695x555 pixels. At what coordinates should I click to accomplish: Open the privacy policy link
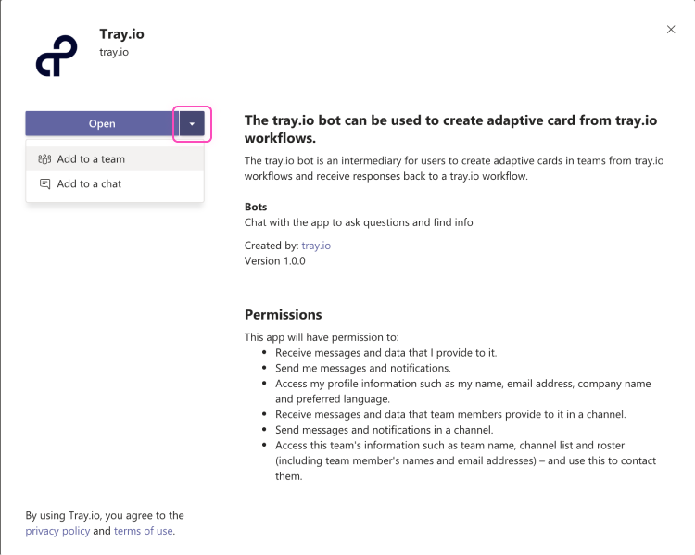pos(57,531)
